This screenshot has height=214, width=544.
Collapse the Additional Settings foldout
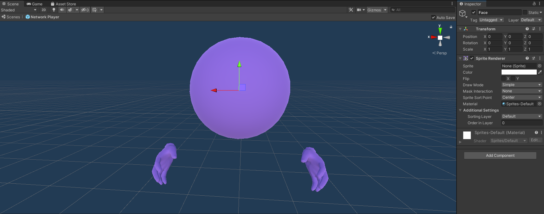click(x=460, y=110)
